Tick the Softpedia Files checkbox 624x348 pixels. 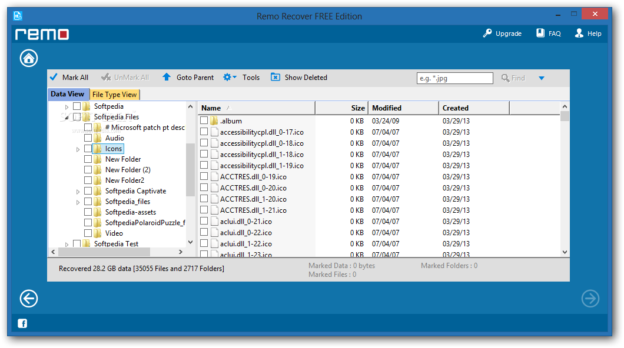77,117
